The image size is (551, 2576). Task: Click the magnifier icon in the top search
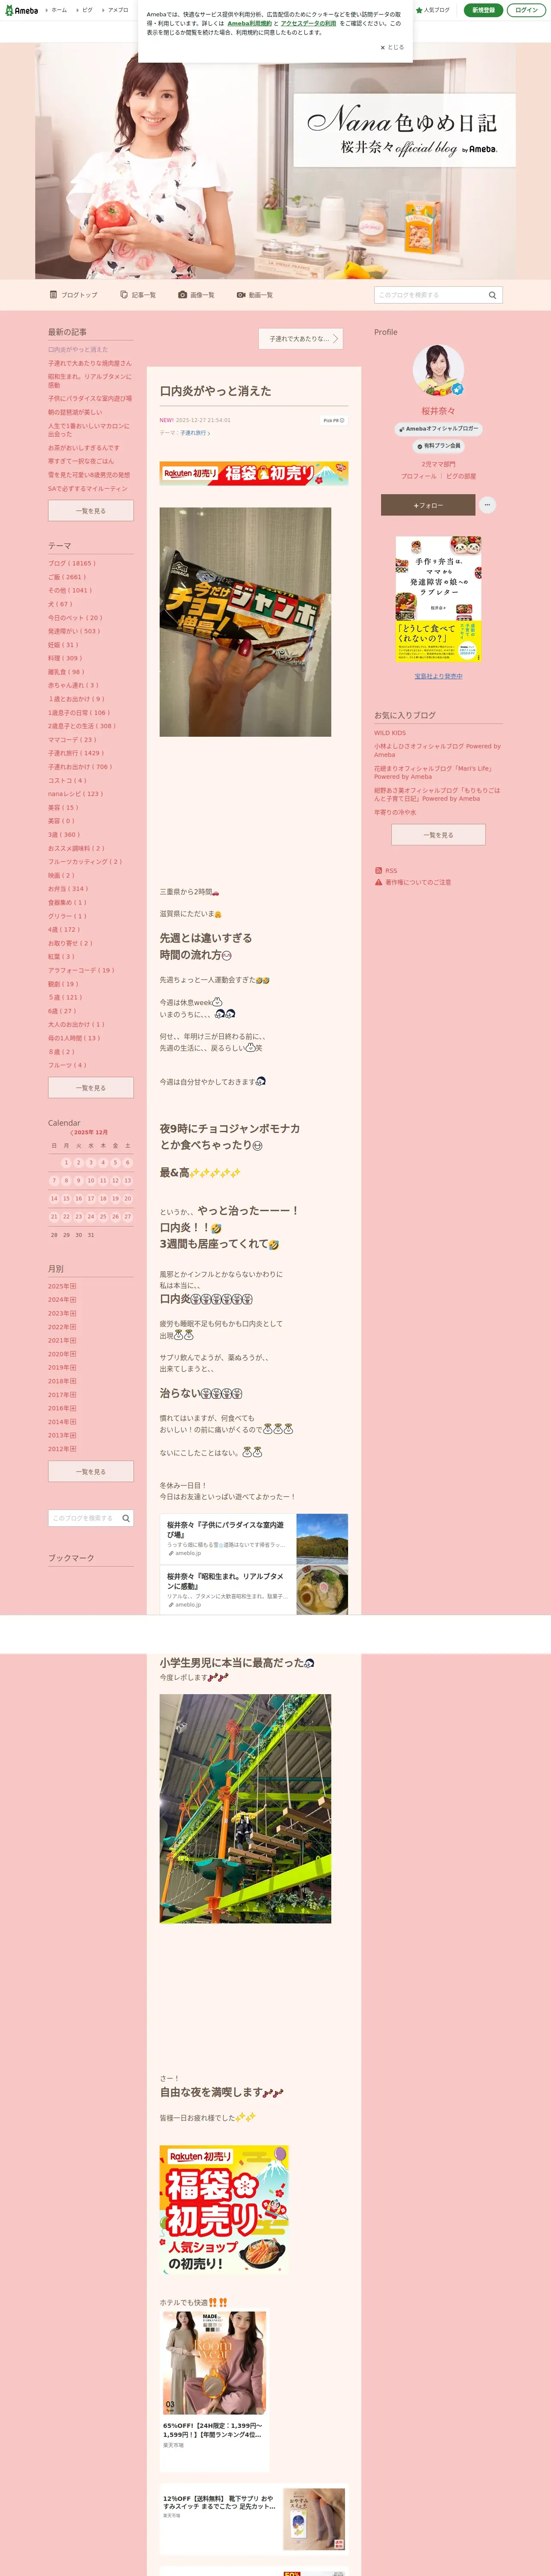pos(492,295)
